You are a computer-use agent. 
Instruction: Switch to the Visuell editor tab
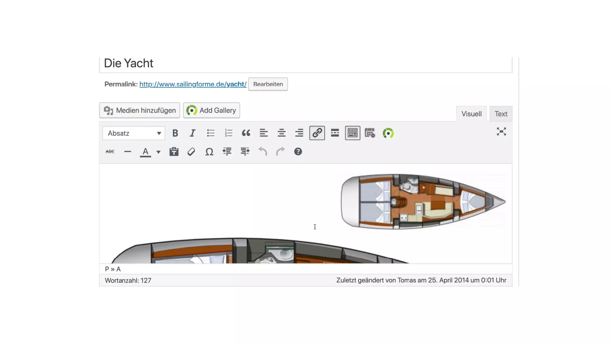coord(471,114)
